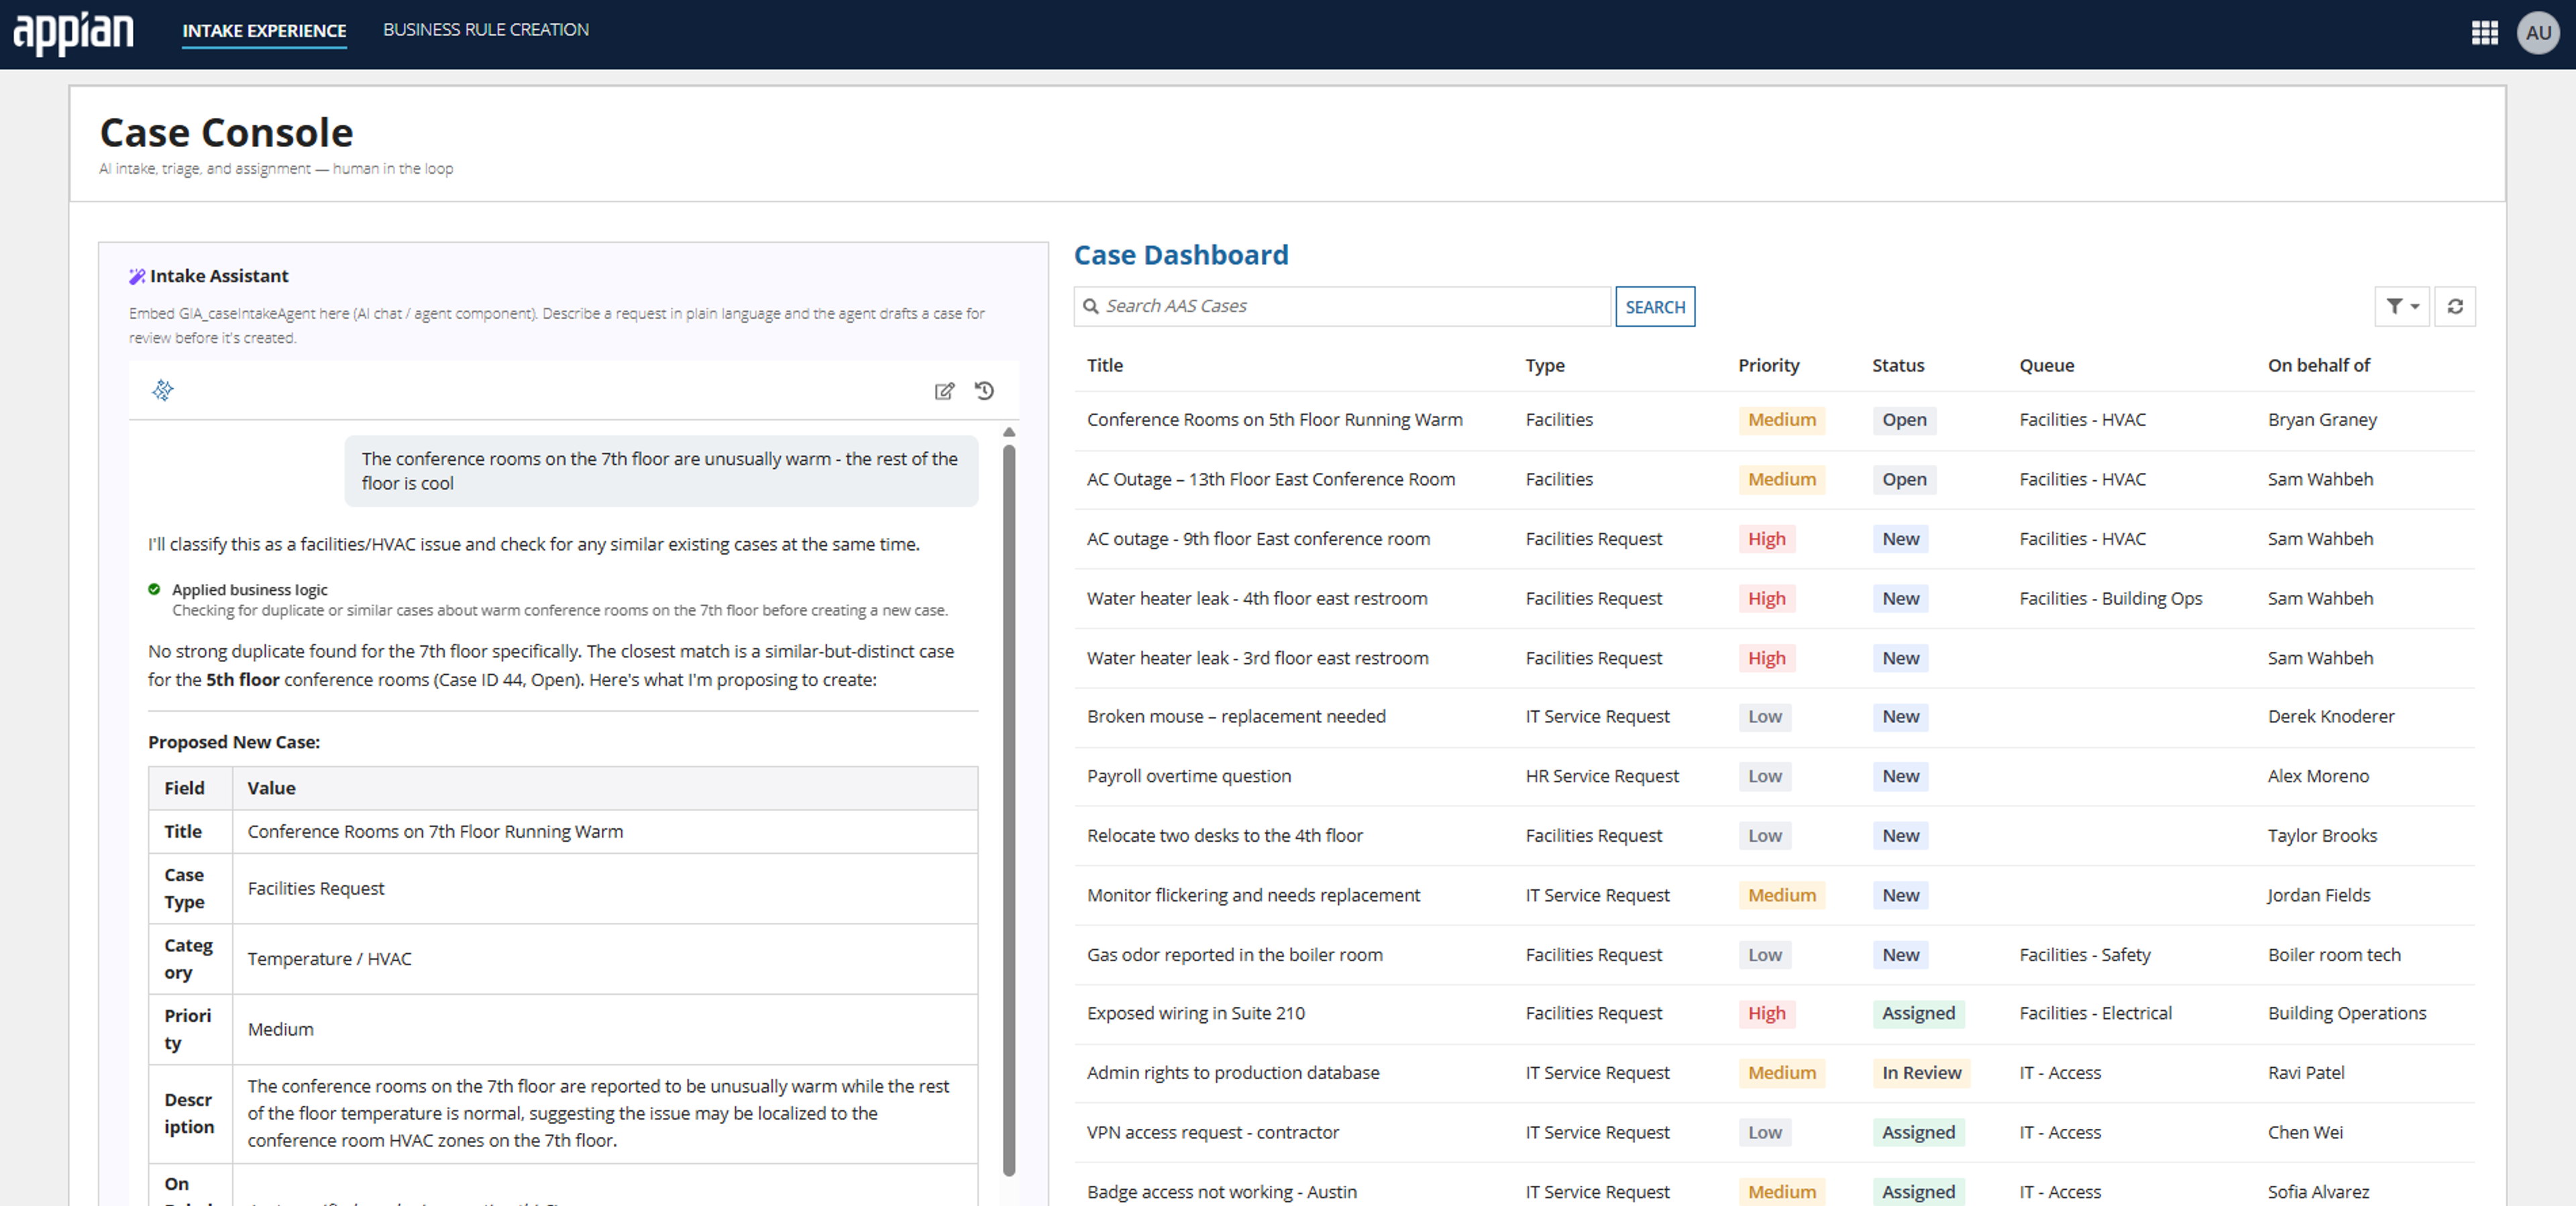Focus the Search AAS Cases field
Image resolution: width=2576 pixels, height=1206 pixels.
(x=1342, y=306)
